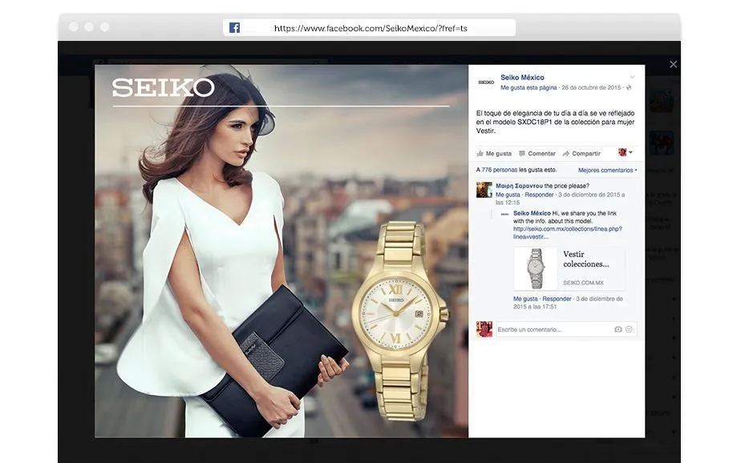Viewport: 741px width, 463px height.
Task: Click the Compartir share arrow icon
Action: (565, 153)
